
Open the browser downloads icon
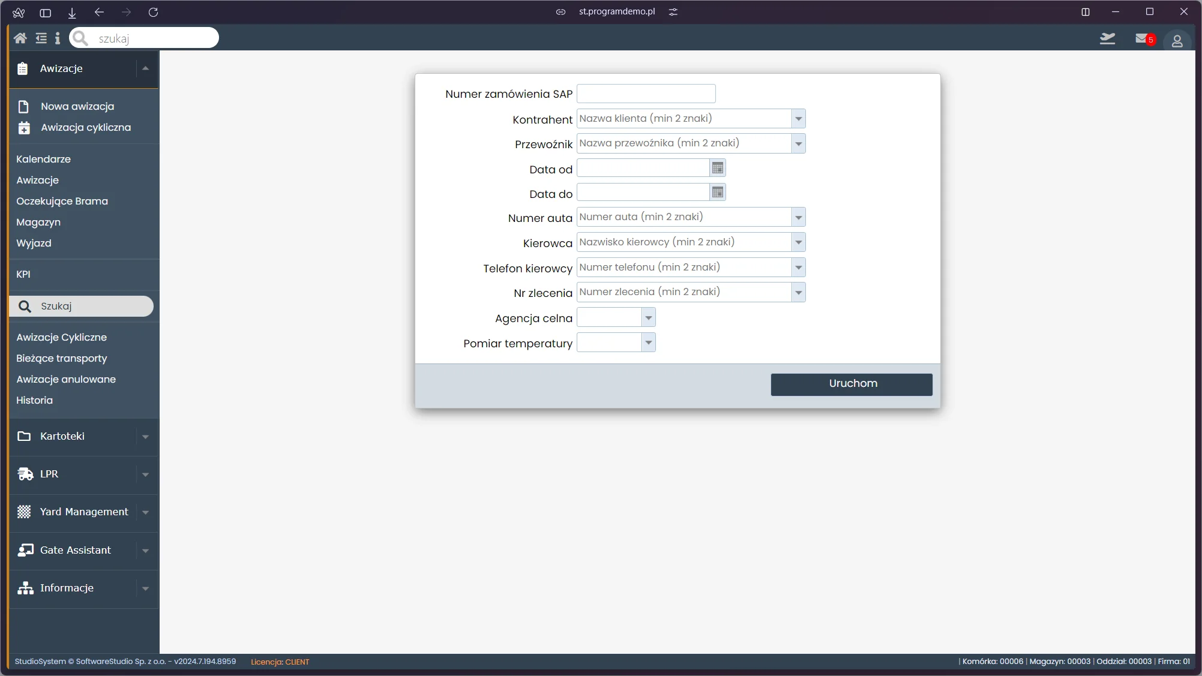72,12
